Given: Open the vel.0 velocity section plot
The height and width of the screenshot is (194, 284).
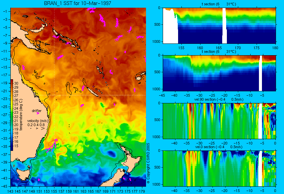Looking at the screenshot, I should click(x=219, y=169).
